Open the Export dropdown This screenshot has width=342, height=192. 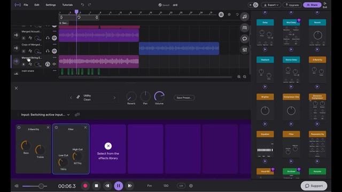click(x=271, y=5)
